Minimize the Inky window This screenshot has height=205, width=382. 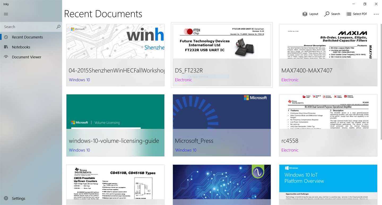tap(354, 4)
